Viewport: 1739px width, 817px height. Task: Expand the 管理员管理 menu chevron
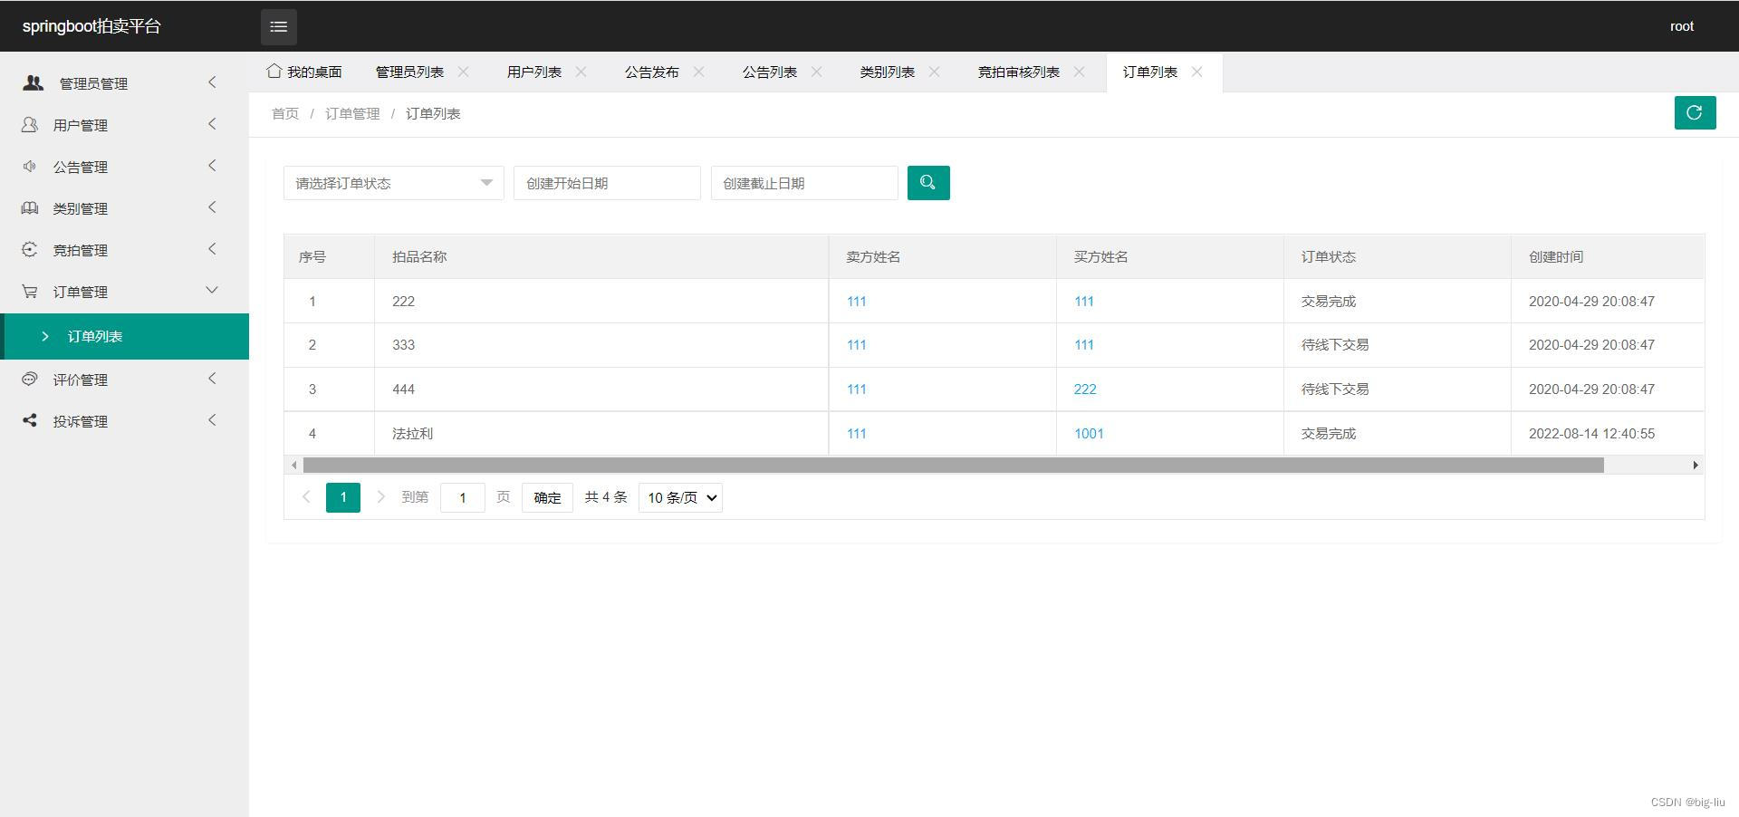click(212, 82)
